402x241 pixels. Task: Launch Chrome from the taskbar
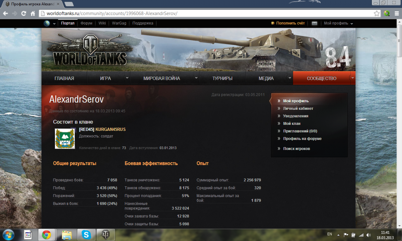47,235
